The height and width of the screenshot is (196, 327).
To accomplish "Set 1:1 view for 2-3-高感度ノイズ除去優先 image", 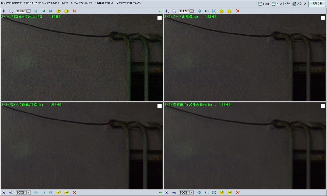I will pyautogui.click(x=207, y=192).
